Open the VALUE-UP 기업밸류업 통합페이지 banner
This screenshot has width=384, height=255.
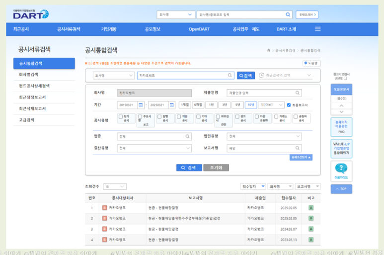pyautogui.click(x=341, y=148)
